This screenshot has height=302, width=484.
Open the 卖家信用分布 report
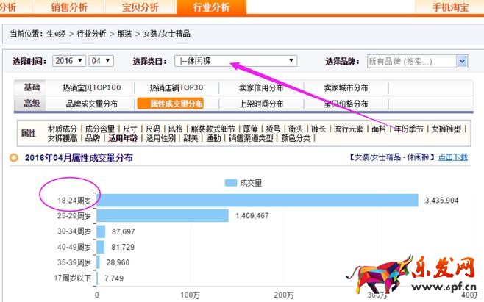pyautogui.click(x=263, y=87)
